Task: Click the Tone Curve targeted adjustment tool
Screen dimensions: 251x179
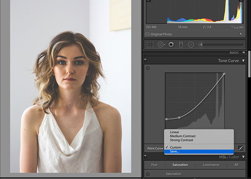Action: (x=148, y=68)
